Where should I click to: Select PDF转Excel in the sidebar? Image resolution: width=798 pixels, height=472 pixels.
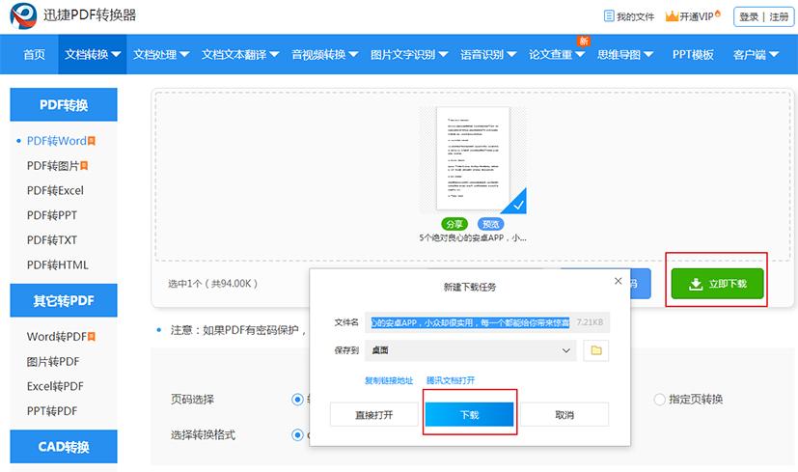point(55,190)
